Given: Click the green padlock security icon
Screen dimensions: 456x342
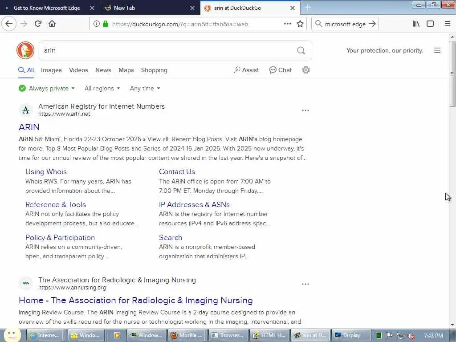Looking at the screenshot, I should coord(105,24).
